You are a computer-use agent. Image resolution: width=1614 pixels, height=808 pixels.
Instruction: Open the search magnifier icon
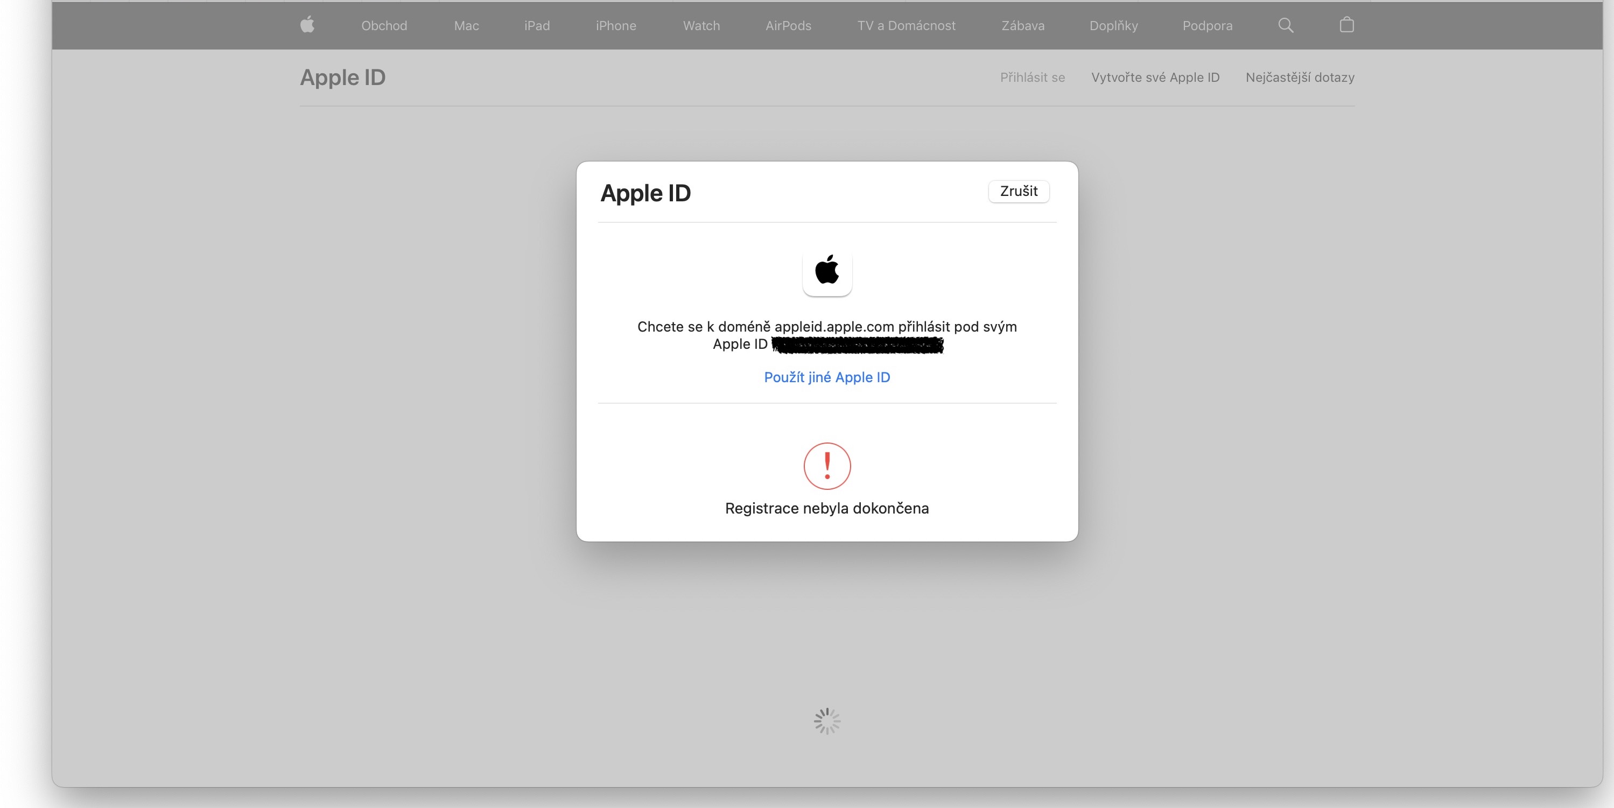pyautogui.click(x=1285, y=25)
